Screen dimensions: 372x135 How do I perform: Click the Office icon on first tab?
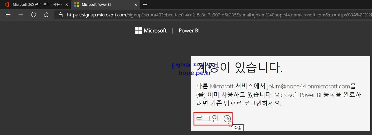point(7,5)
